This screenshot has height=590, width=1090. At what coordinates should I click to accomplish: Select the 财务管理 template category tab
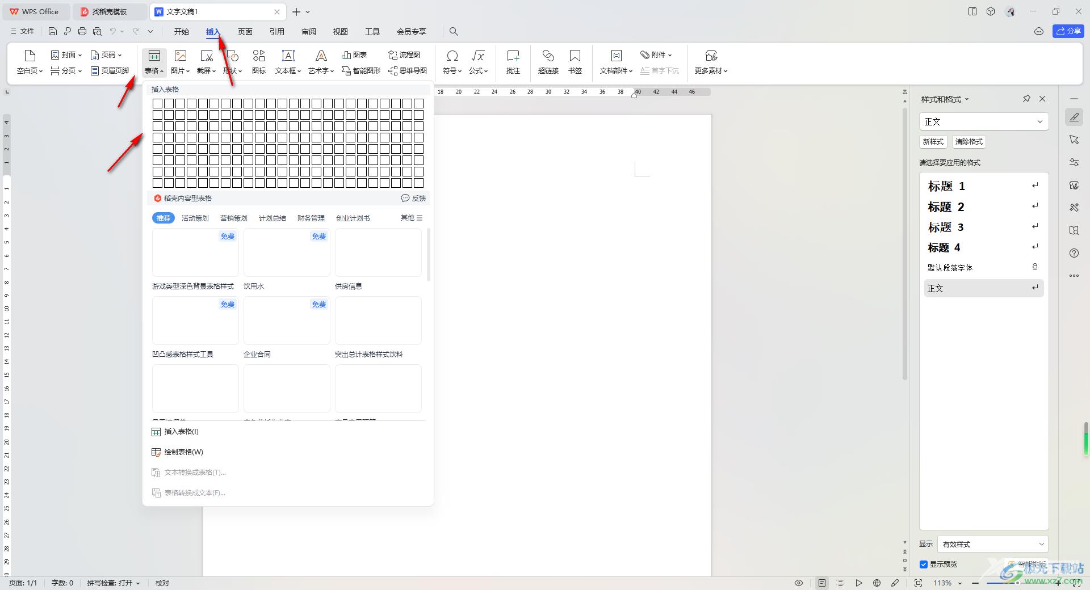coord(311,218)
